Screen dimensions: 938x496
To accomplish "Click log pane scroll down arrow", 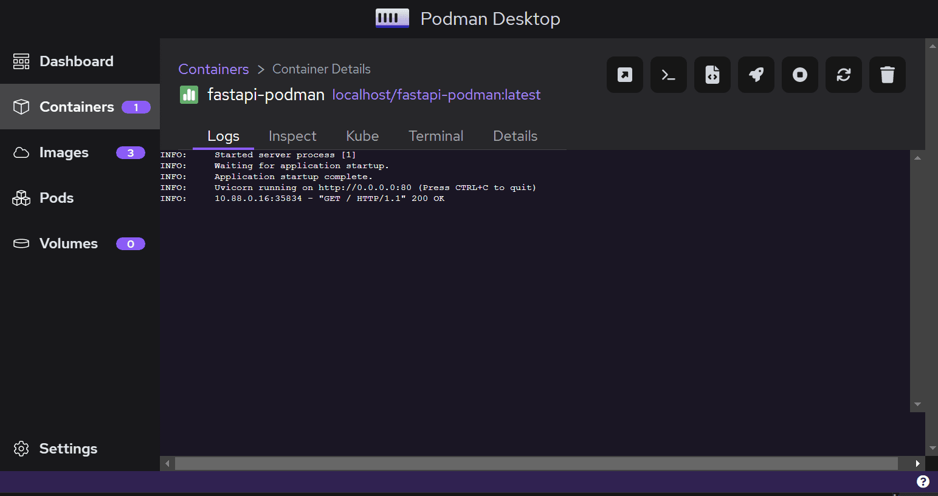I will [x=917, y=404].
